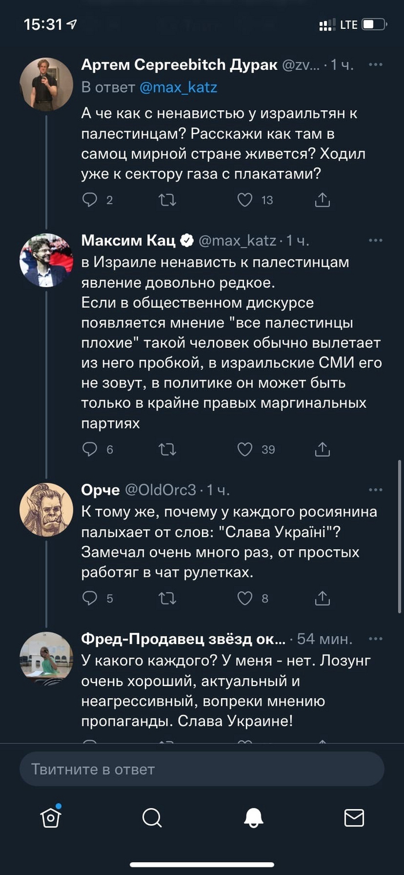404x875 pixels.
Task: Open the Search tab
Action: (152, 817)
